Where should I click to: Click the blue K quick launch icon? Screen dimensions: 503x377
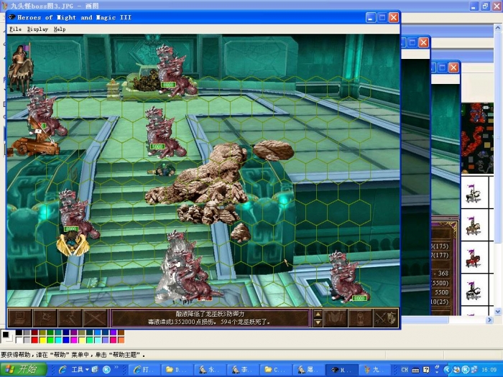106,370
